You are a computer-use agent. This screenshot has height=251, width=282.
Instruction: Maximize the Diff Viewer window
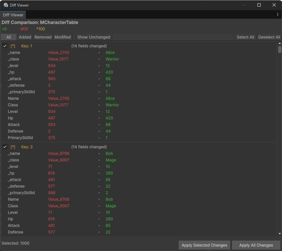(x=259, y=5)
